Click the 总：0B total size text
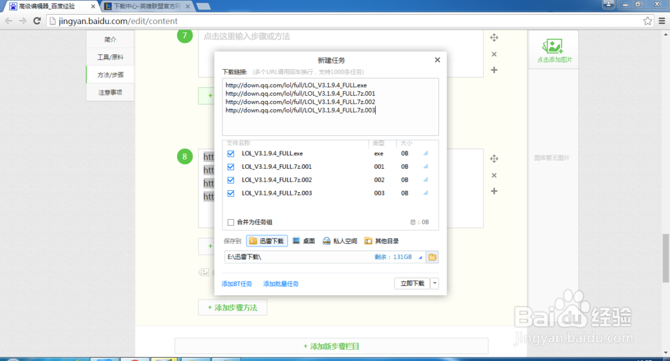The height and width of the screenshot is (361, 670). 419,222
